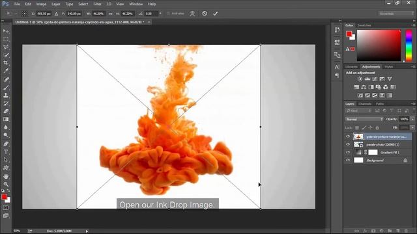Open the layer filter Kind dropdown
The height and width of the screenshot is (234, 417).
click(359, 110)
